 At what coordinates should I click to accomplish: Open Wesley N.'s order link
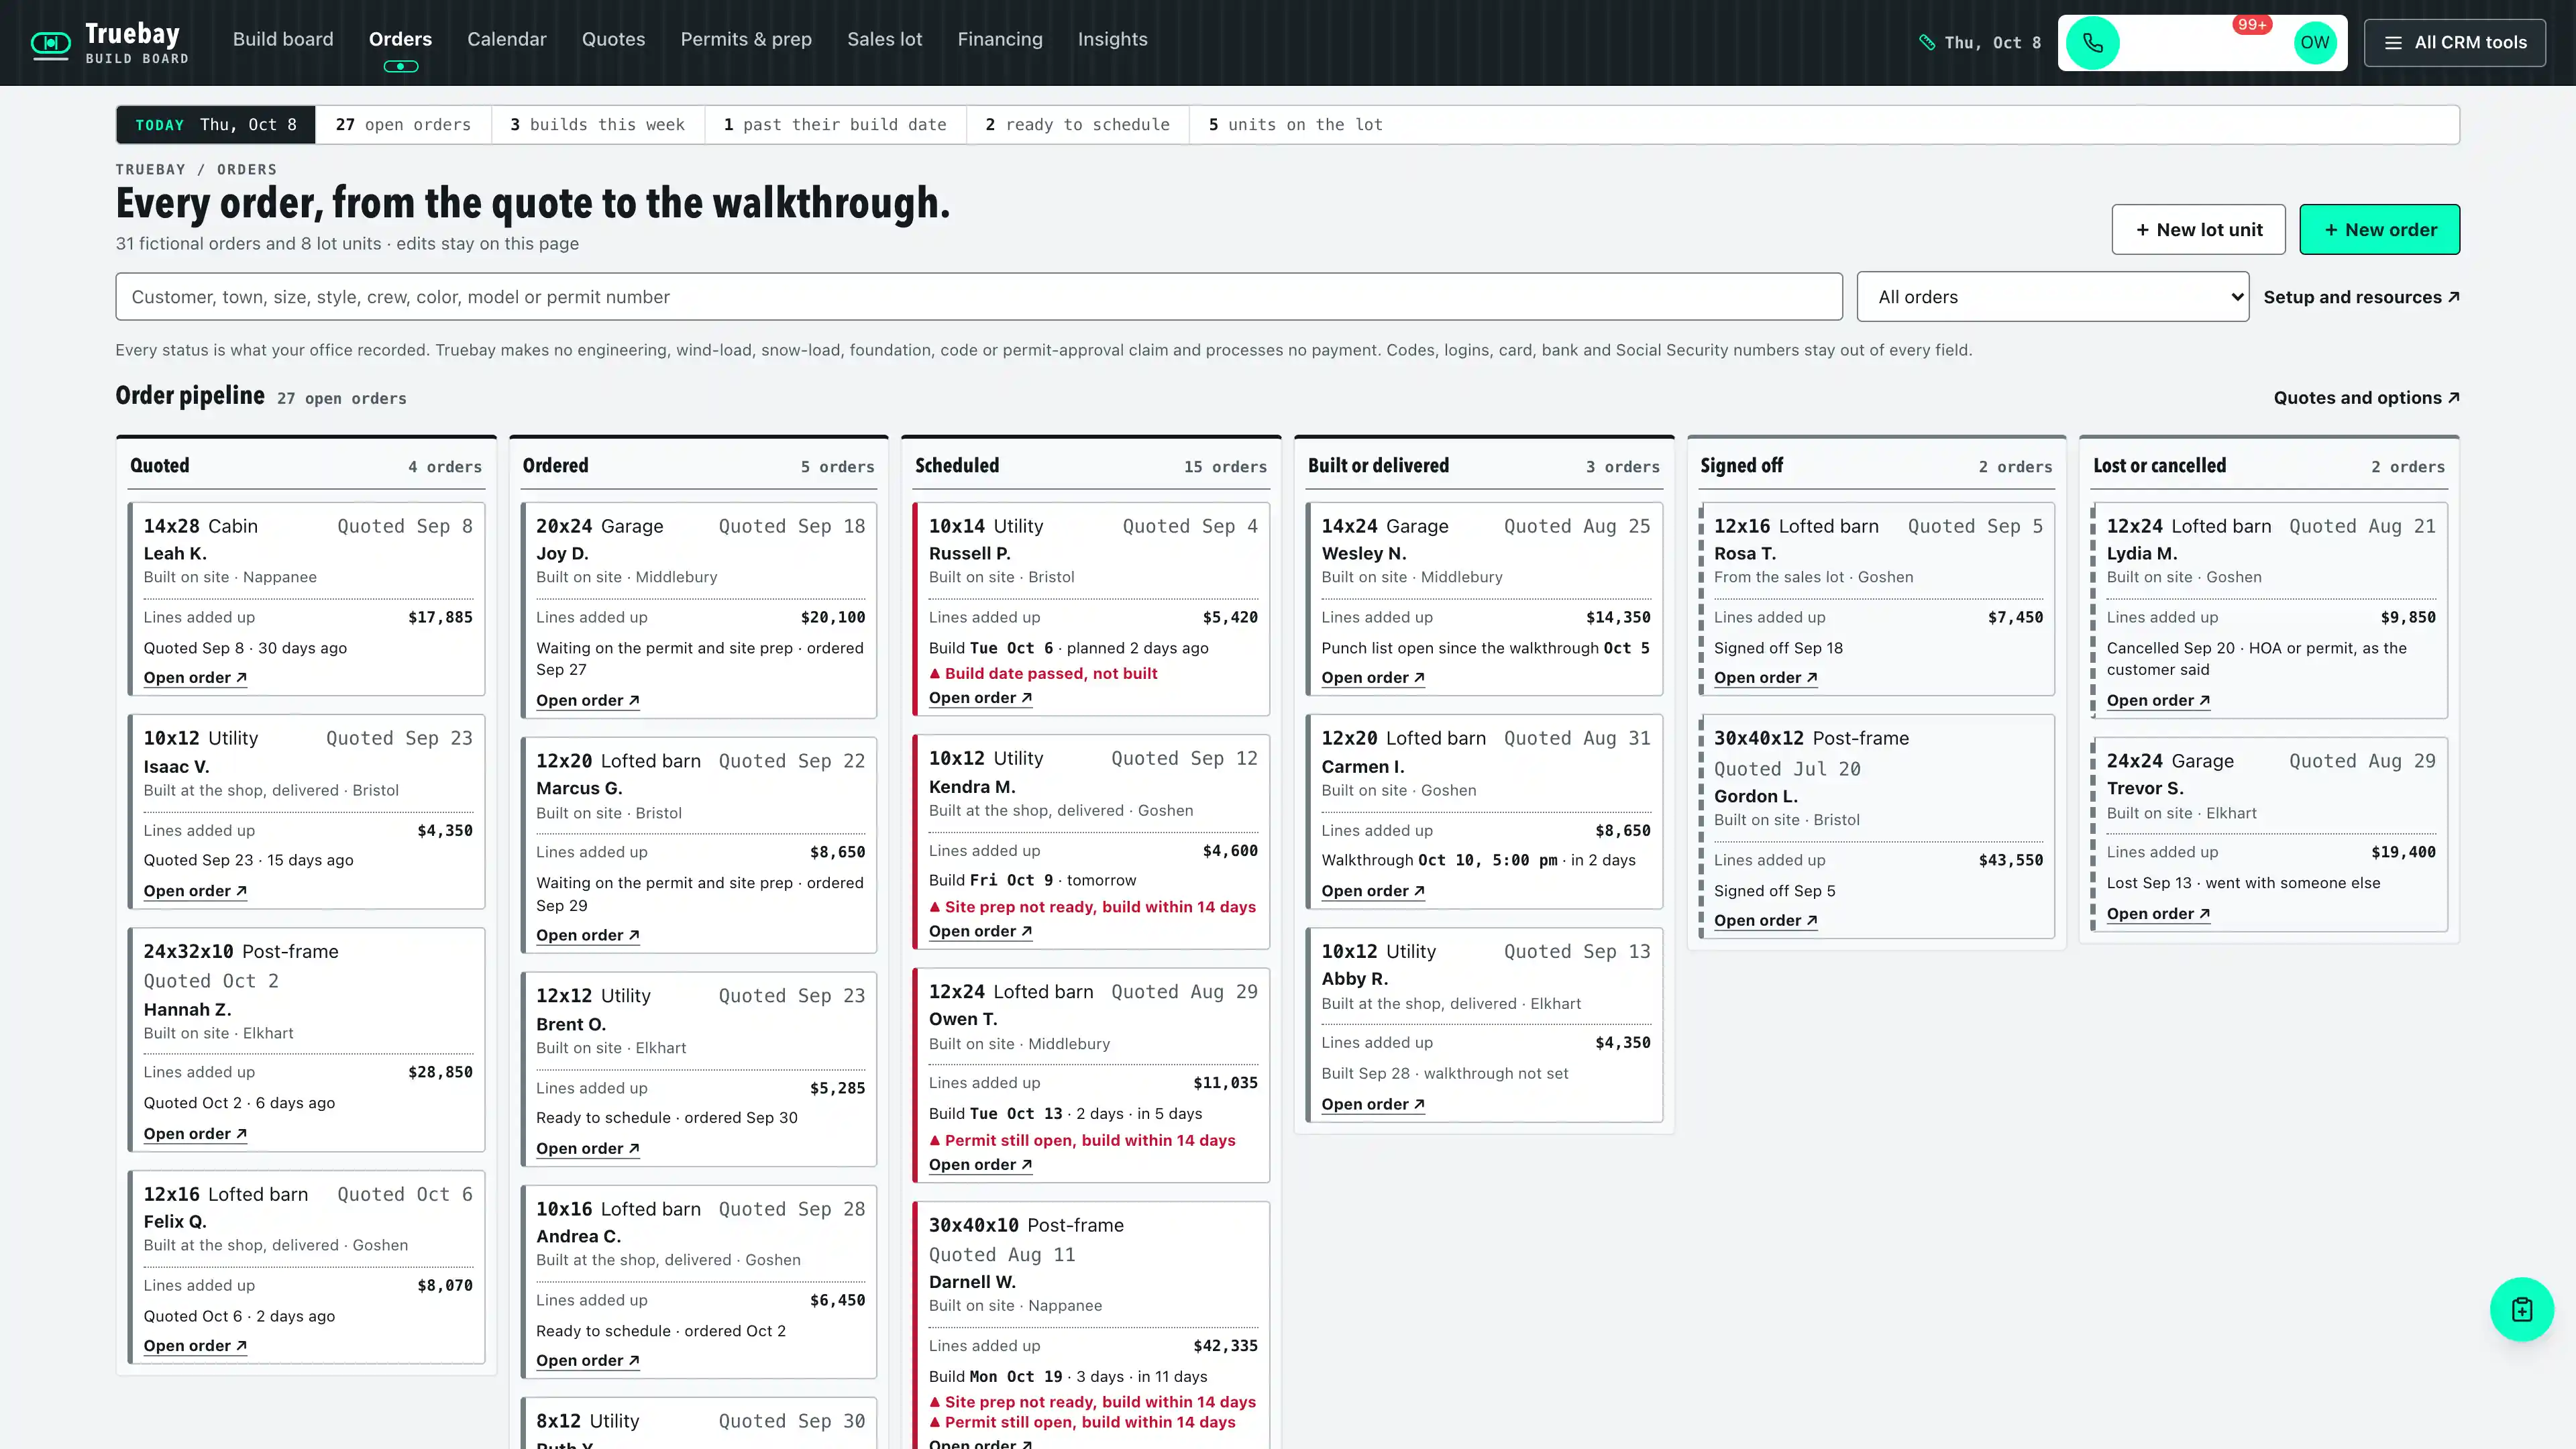[1372, 678]
